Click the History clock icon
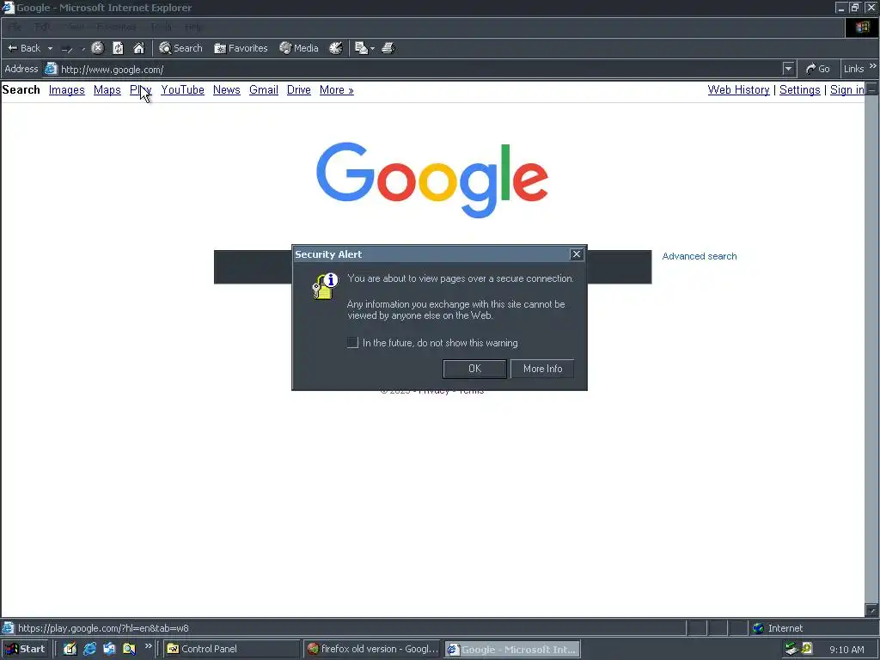The height and width of the screenshot is (660, 880). [x=336, y=48]
